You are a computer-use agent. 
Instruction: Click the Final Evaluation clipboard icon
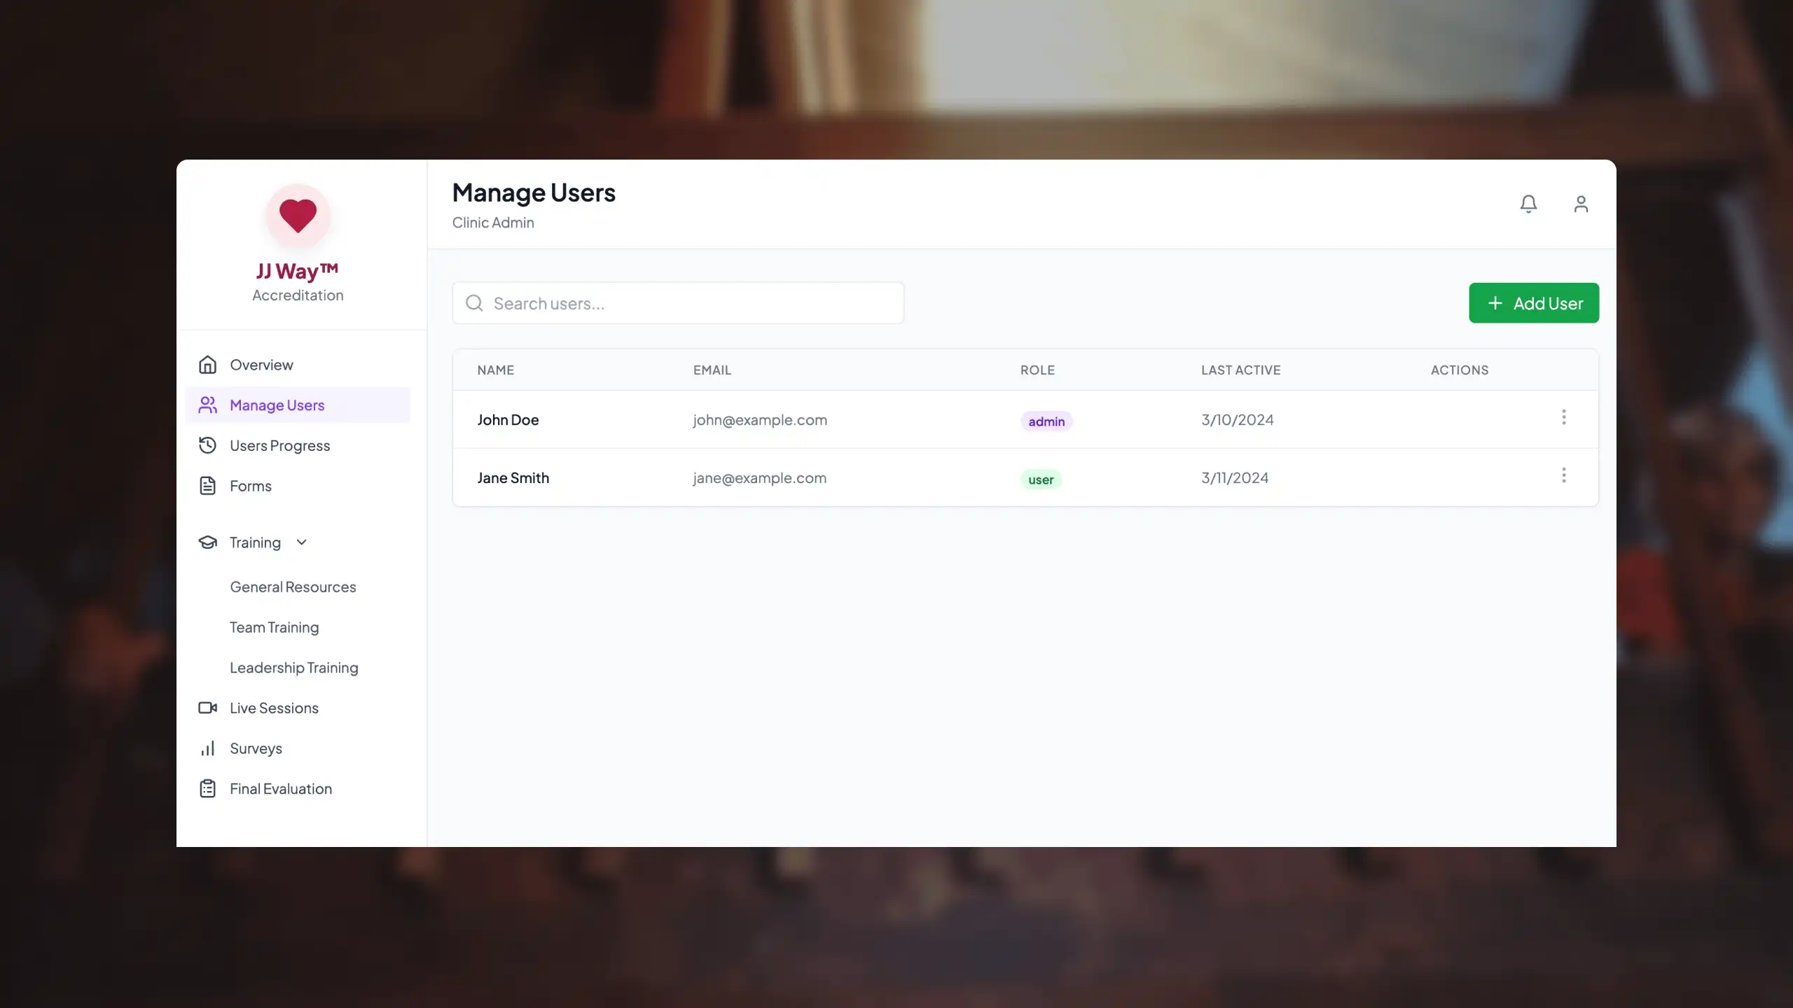[207, 789]
